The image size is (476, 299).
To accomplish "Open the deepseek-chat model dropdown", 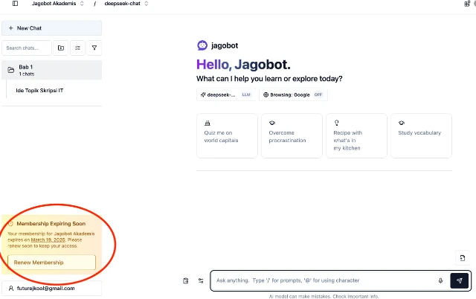I will click(126, 4).
